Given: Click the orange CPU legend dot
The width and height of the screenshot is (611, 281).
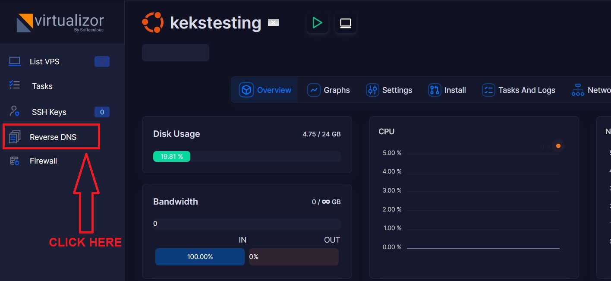Looking at the screenshot, I should [558, 146].
